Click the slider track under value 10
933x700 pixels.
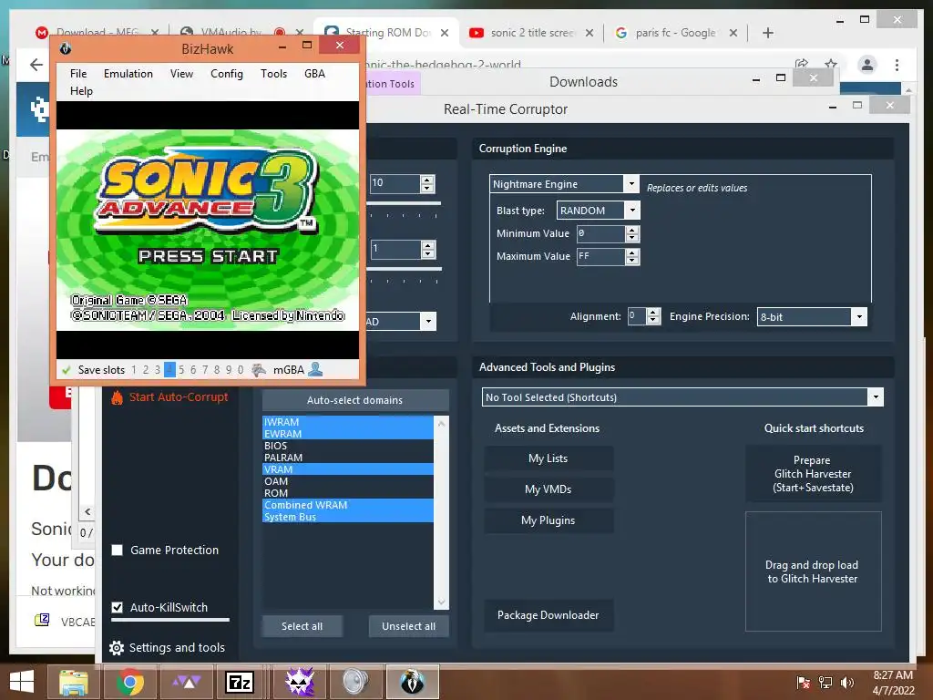tap(405, 203)
